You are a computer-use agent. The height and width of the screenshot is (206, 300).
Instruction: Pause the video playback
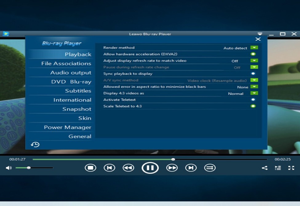point(150,168)
